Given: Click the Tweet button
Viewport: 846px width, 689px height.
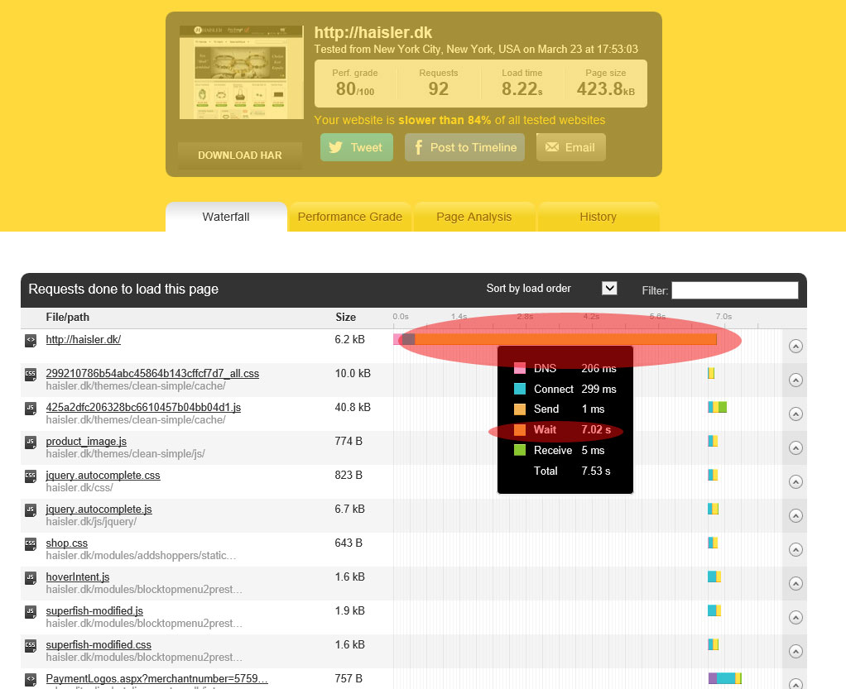Looking at the screenshot, I should (357, 147).
